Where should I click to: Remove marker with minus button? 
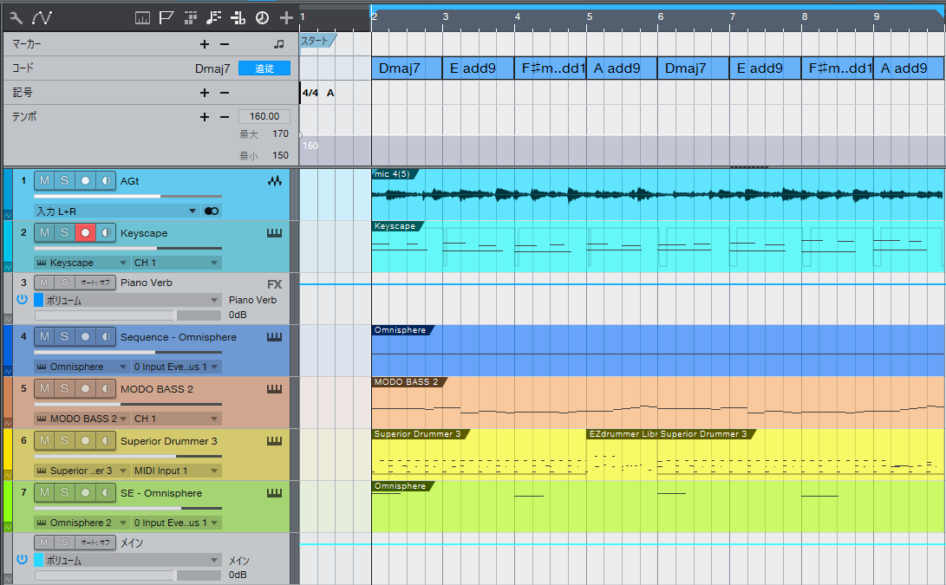225,44
